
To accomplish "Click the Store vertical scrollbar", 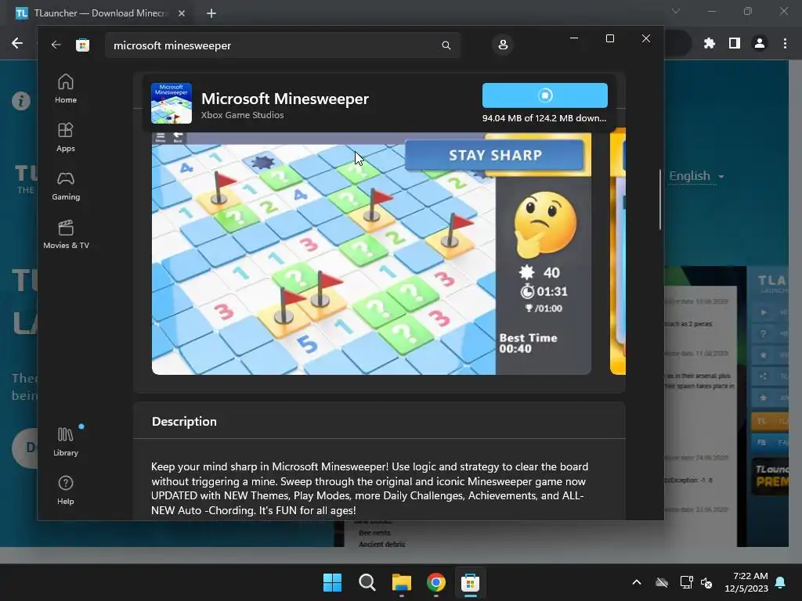I will tap(660, 200).
